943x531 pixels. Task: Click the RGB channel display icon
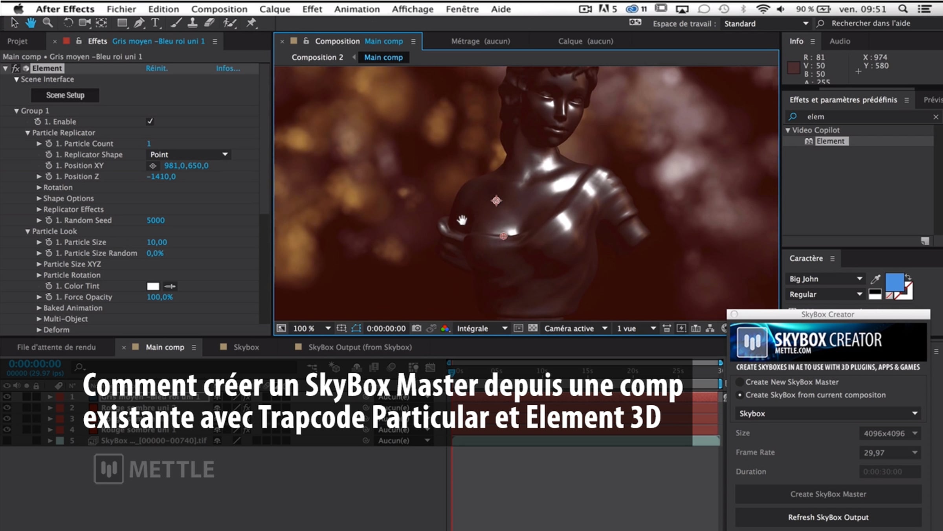point(445,328)
